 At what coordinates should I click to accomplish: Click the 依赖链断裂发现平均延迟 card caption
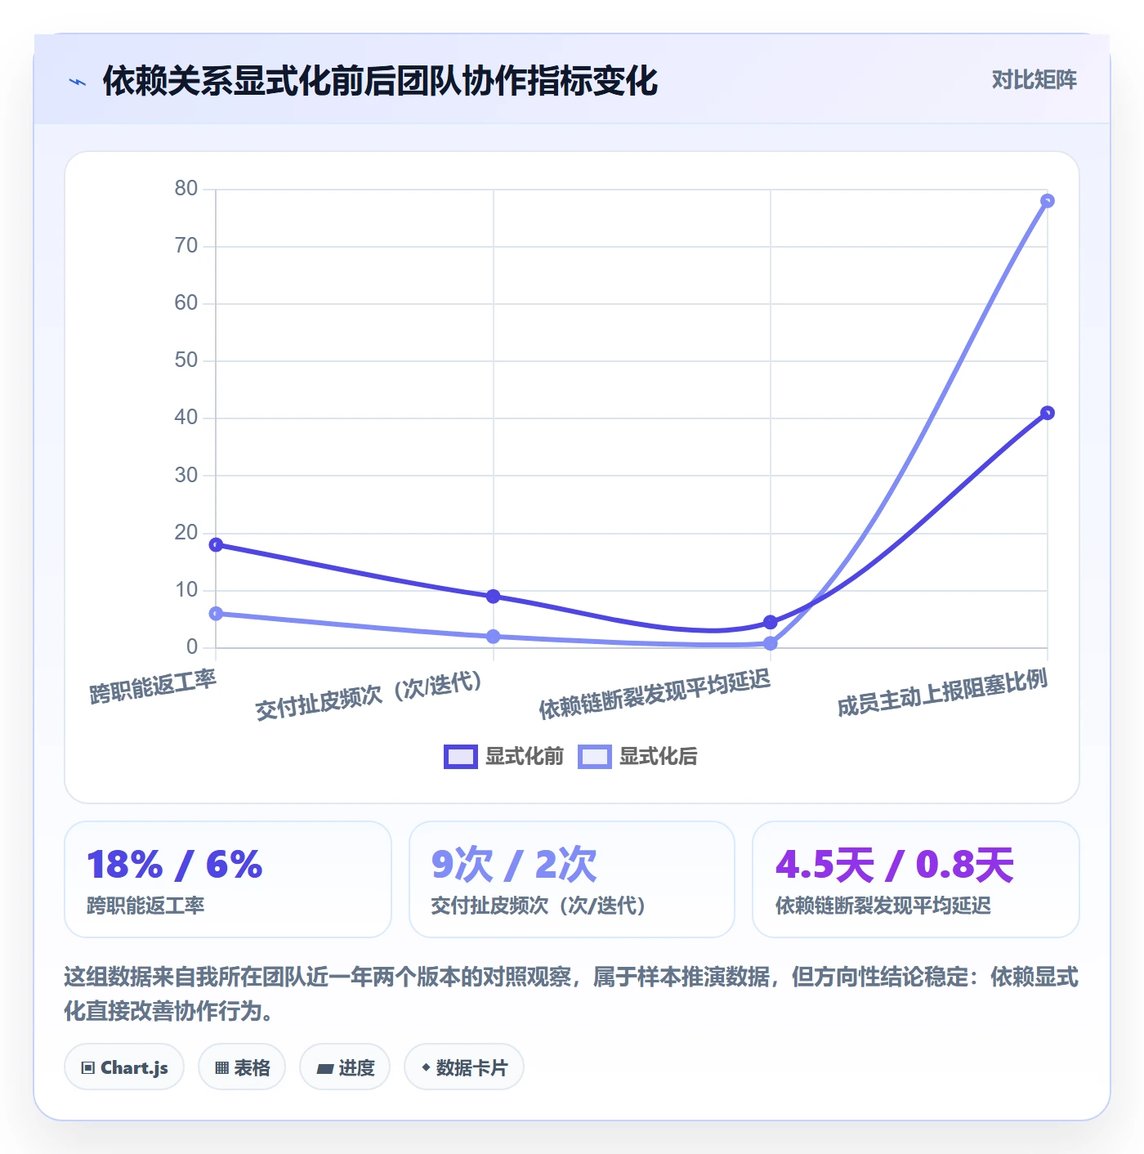pos(883,906)
